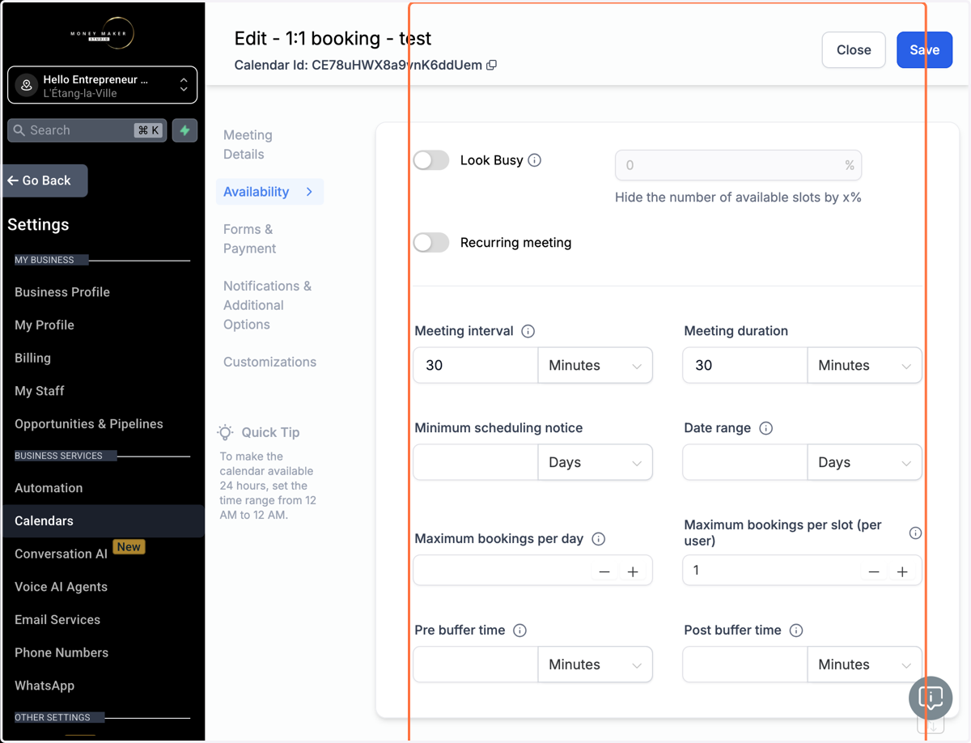Show Meeting interval info icon
The width and height of the screenshot is (971, 743).
[528, 331]
